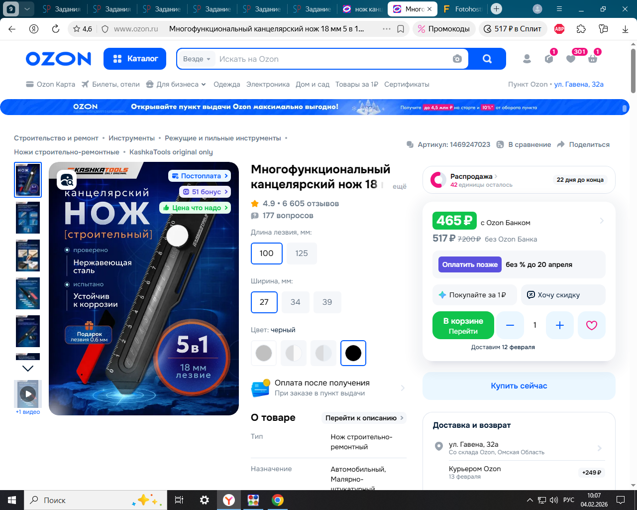Open the 'Одежда' category
637x510 pixels.
click(227, 84)
